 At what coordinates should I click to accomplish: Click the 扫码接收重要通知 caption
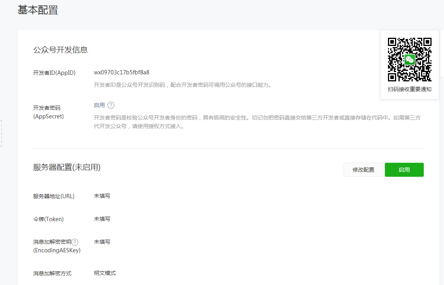coord(409,89)
